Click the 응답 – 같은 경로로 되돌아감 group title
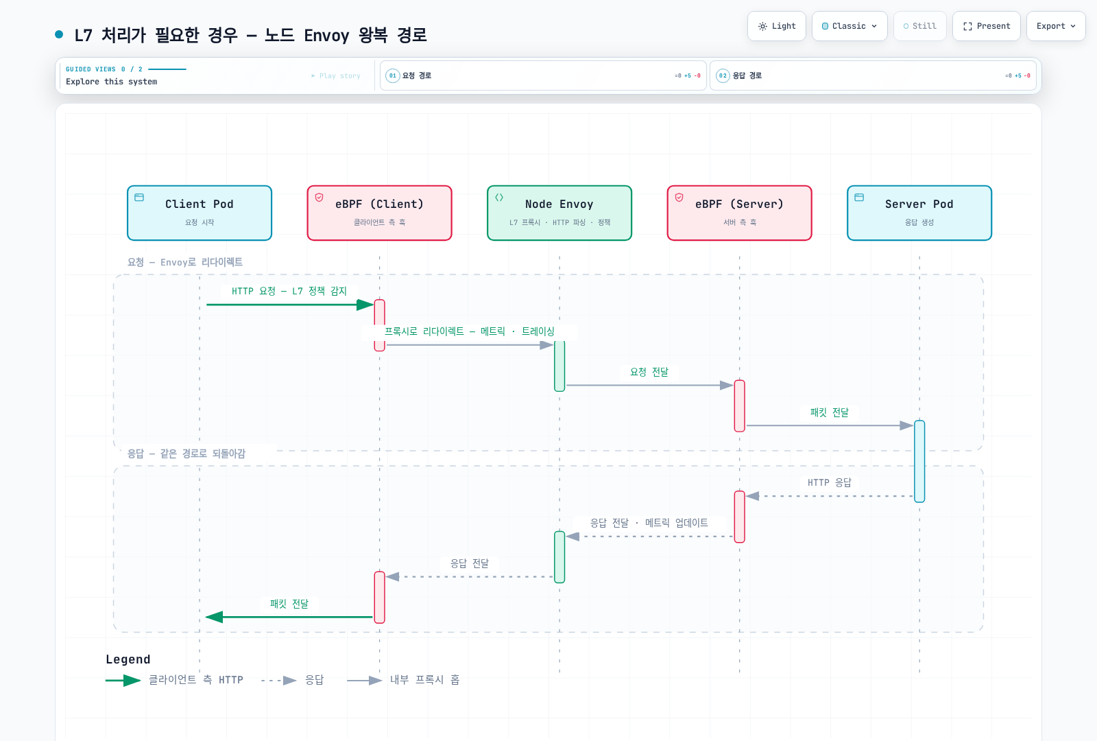The image size is (1097, 741). (x=186, y=454)
